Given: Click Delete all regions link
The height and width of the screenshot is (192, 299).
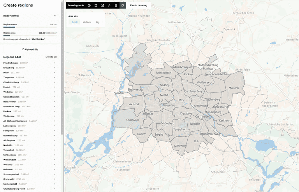Looking at the screenshot, I should (x=51, y=57).
